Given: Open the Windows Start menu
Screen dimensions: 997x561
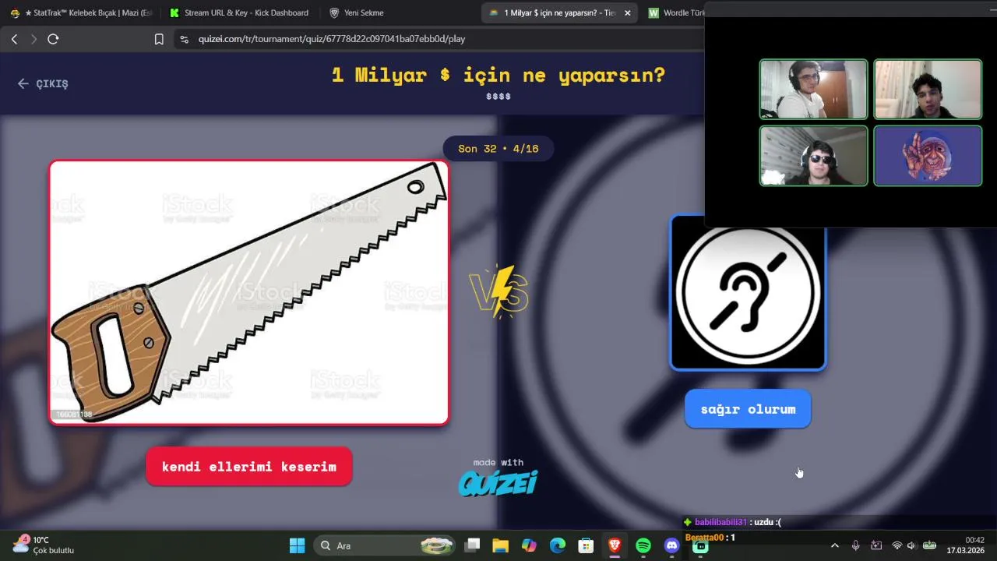Looking at the screenshot, I should click(x=298, y=545).
